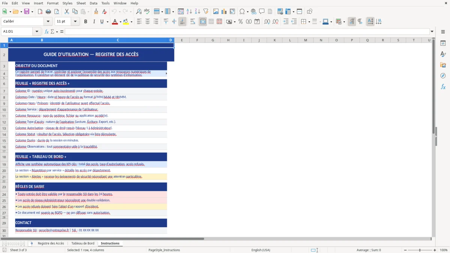Toggle bold formatting
450x253 pixels.
(x=85, y=21)
